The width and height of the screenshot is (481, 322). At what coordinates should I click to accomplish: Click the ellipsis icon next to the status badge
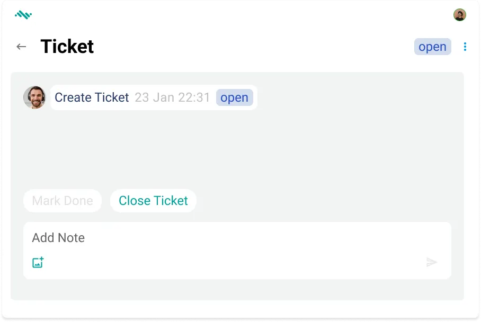[x=465, y=47]
